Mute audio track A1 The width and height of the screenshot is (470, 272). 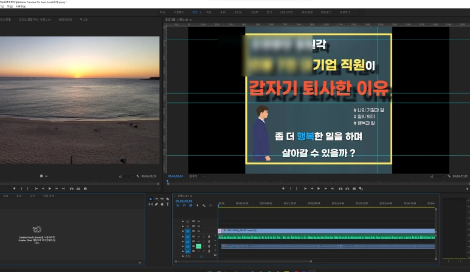click(x=198, y=237)
